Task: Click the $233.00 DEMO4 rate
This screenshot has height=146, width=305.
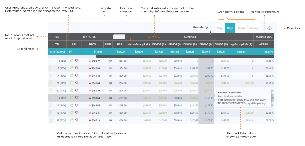Action: 194,76
